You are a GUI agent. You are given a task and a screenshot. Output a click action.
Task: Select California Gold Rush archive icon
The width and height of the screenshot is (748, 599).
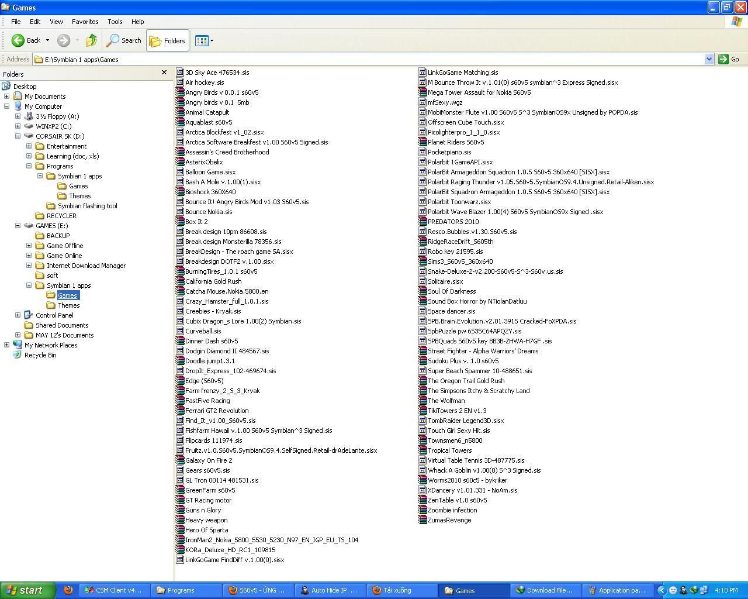coord(180,281)
